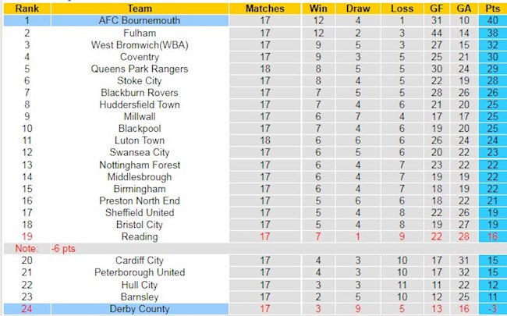The width and height of the screenshot is (507, 316).
Task: Click the Reading team name
Action: [140, 236]
